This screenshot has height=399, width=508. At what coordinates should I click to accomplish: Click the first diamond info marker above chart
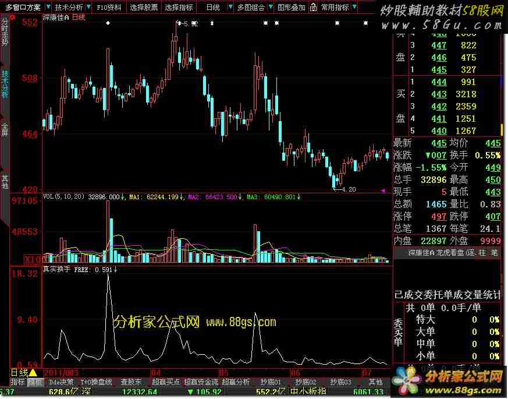[x=108, y=23]
